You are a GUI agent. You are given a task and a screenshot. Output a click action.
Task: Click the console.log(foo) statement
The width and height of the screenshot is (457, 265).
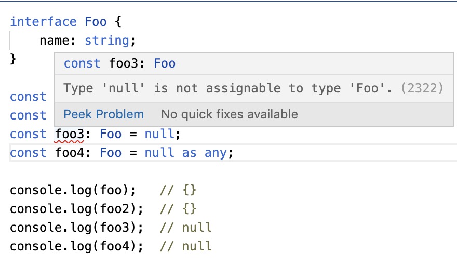click(73, 190)
